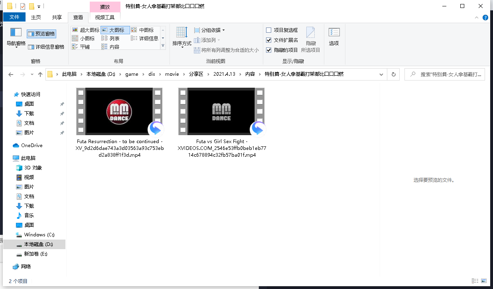Screen dimensions: 493x289
Task: Uncheck the 隐藏的项目 checkbox
Action: tap(269, 50)
